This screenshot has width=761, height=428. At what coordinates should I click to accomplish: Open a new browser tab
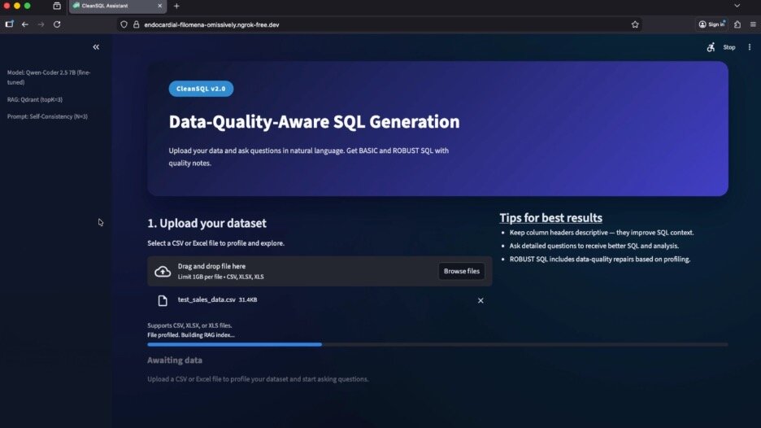click(x=176, y=7)
